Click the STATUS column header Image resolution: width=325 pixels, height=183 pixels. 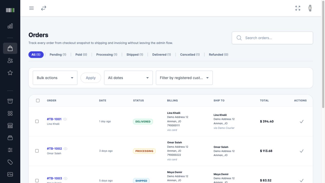[138, 100]
